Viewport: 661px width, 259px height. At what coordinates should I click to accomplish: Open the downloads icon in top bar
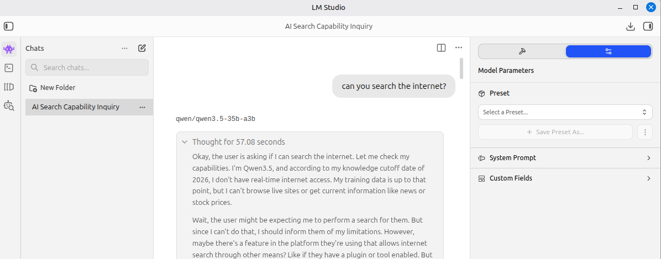(630, 26)
